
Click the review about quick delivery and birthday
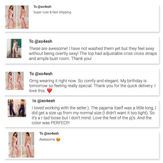(92, 86)
